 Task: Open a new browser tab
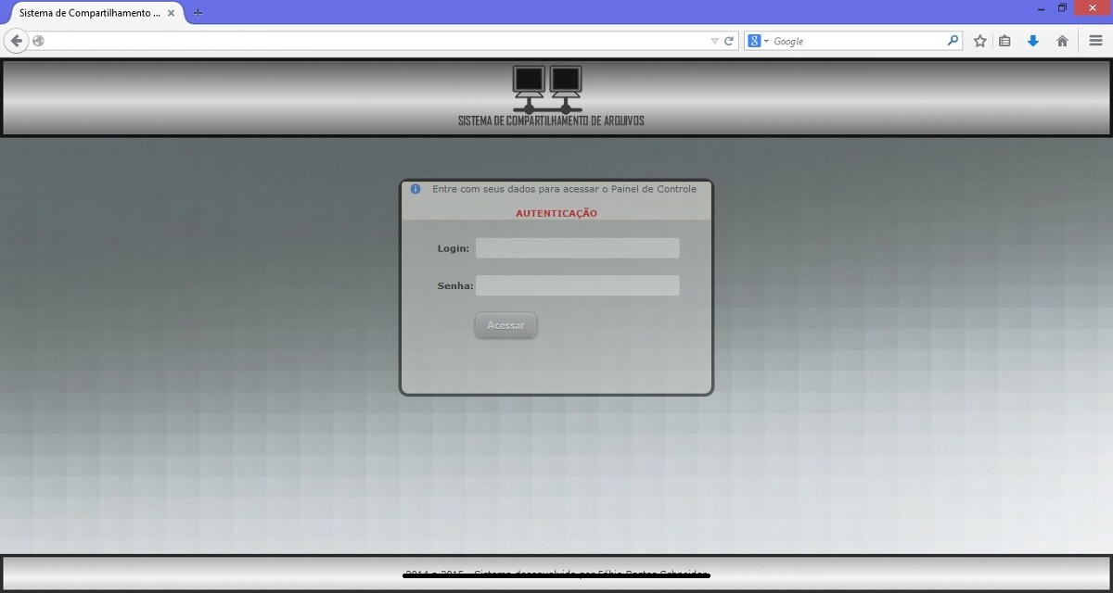click(x=198, y=13)
